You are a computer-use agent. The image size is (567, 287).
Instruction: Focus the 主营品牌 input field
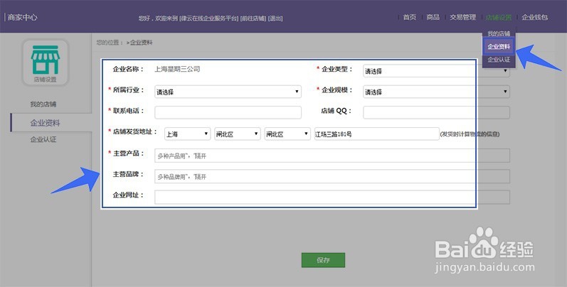pos(332,176)
